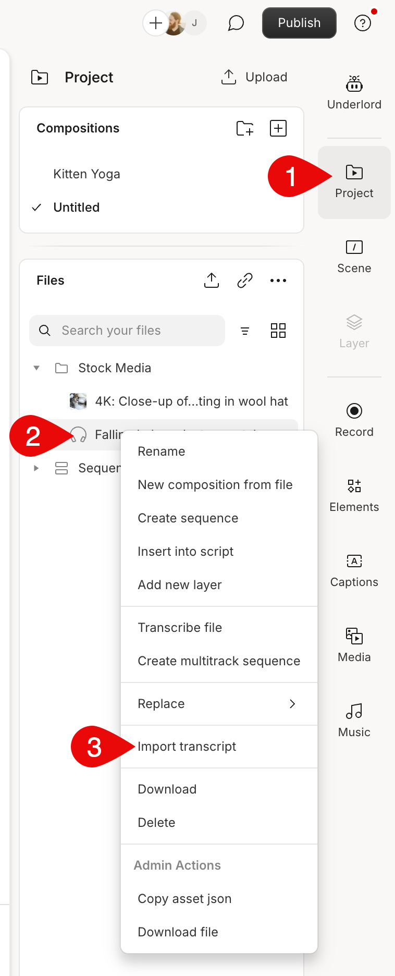Image resolution: width=395 pixels, height=976 pixels.
Task: Open the 4K close-up video thumbnail
Action: click(x=78, y=401)
